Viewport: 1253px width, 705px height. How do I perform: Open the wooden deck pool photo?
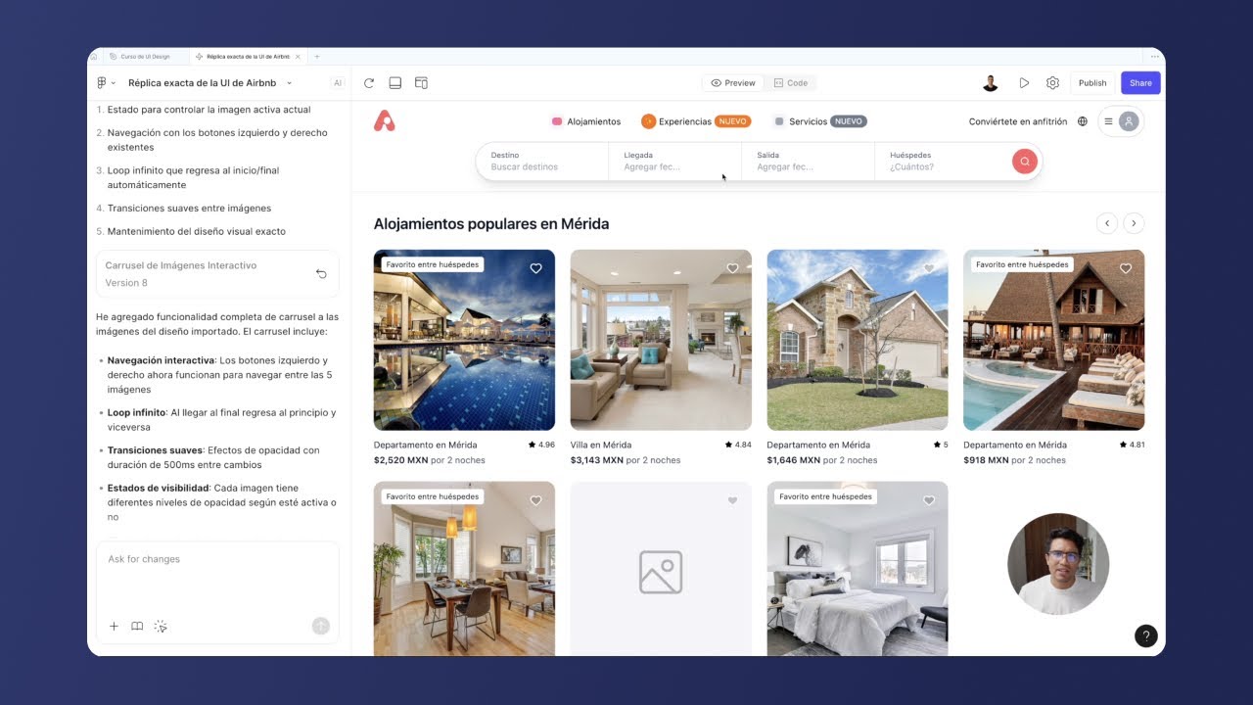click(x=1054, y=340)
